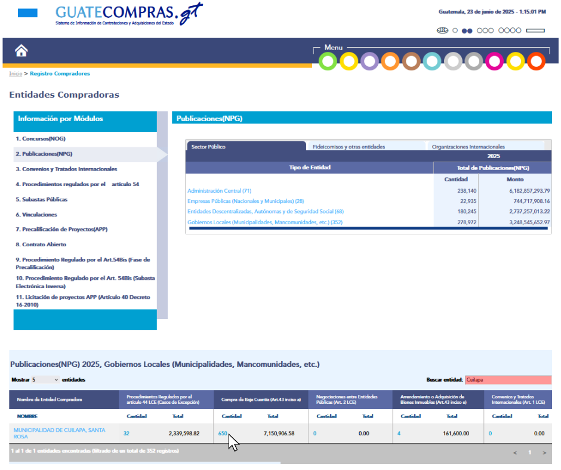
Task: Select Concursos(NOG) in the modules list
Action: [41, 138]
